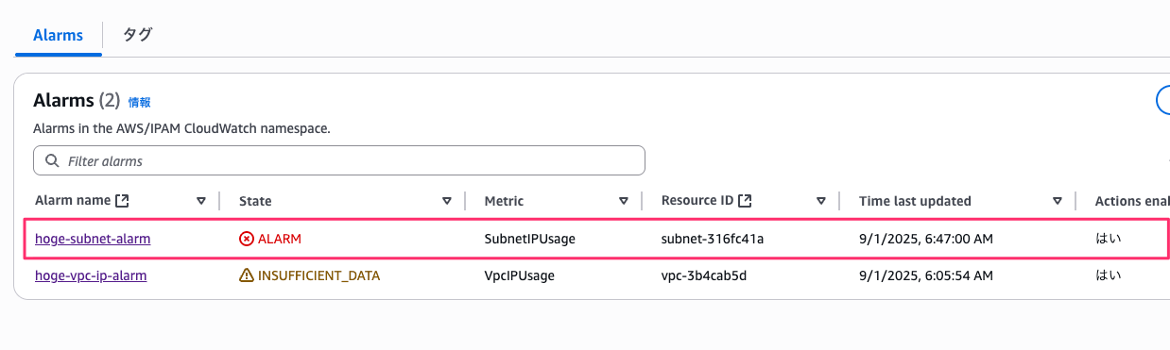Viewport: 1170px width, 350px height.
Task: Click the INSUFFICIENT_DATA state text
Action: pyautogui.click(x=318, y=275)
